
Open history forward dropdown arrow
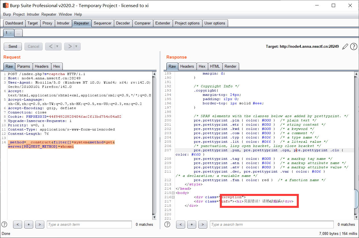click(76, 46)
